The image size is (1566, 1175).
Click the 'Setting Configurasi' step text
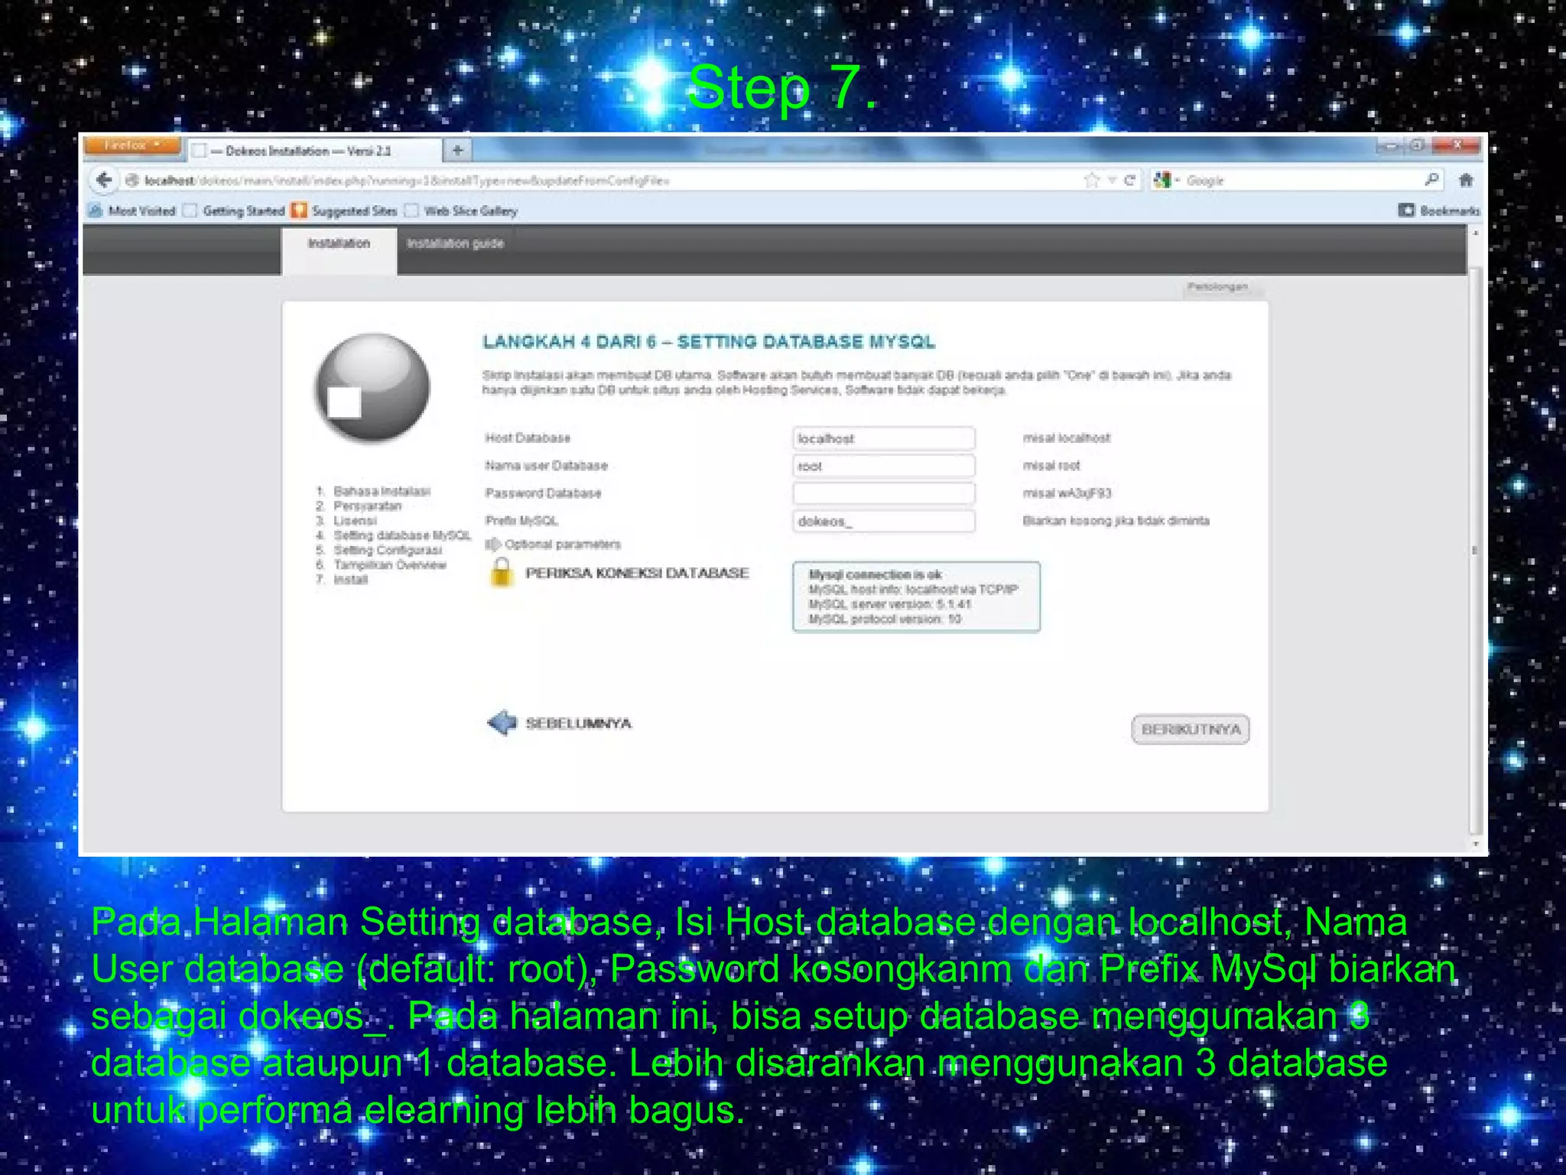388,550
